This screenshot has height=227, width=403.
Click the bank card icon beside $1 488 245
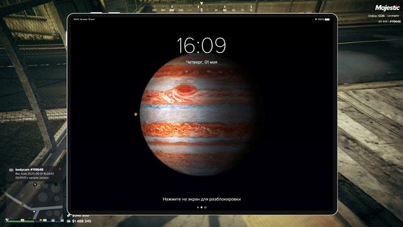(x=69, y=221)
